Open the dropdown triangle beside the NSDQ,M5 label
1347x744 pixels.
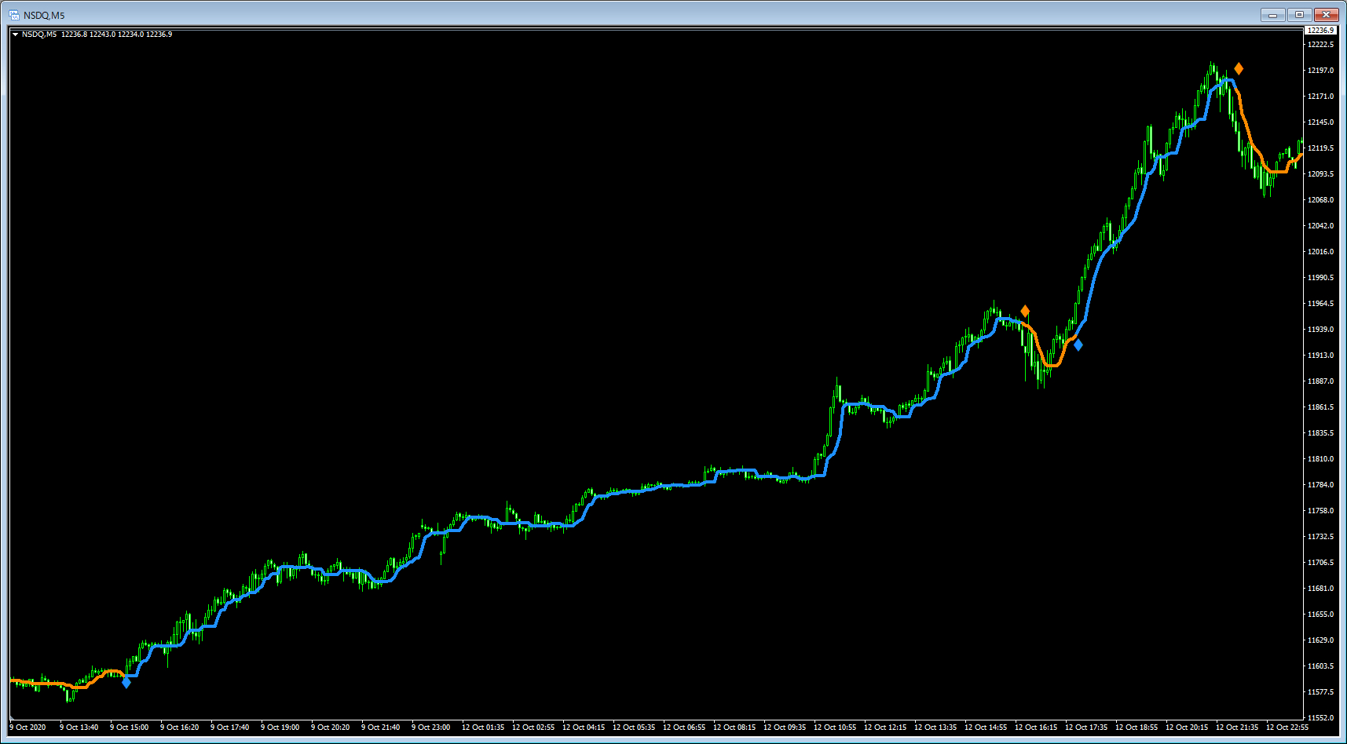pos(15,35)
